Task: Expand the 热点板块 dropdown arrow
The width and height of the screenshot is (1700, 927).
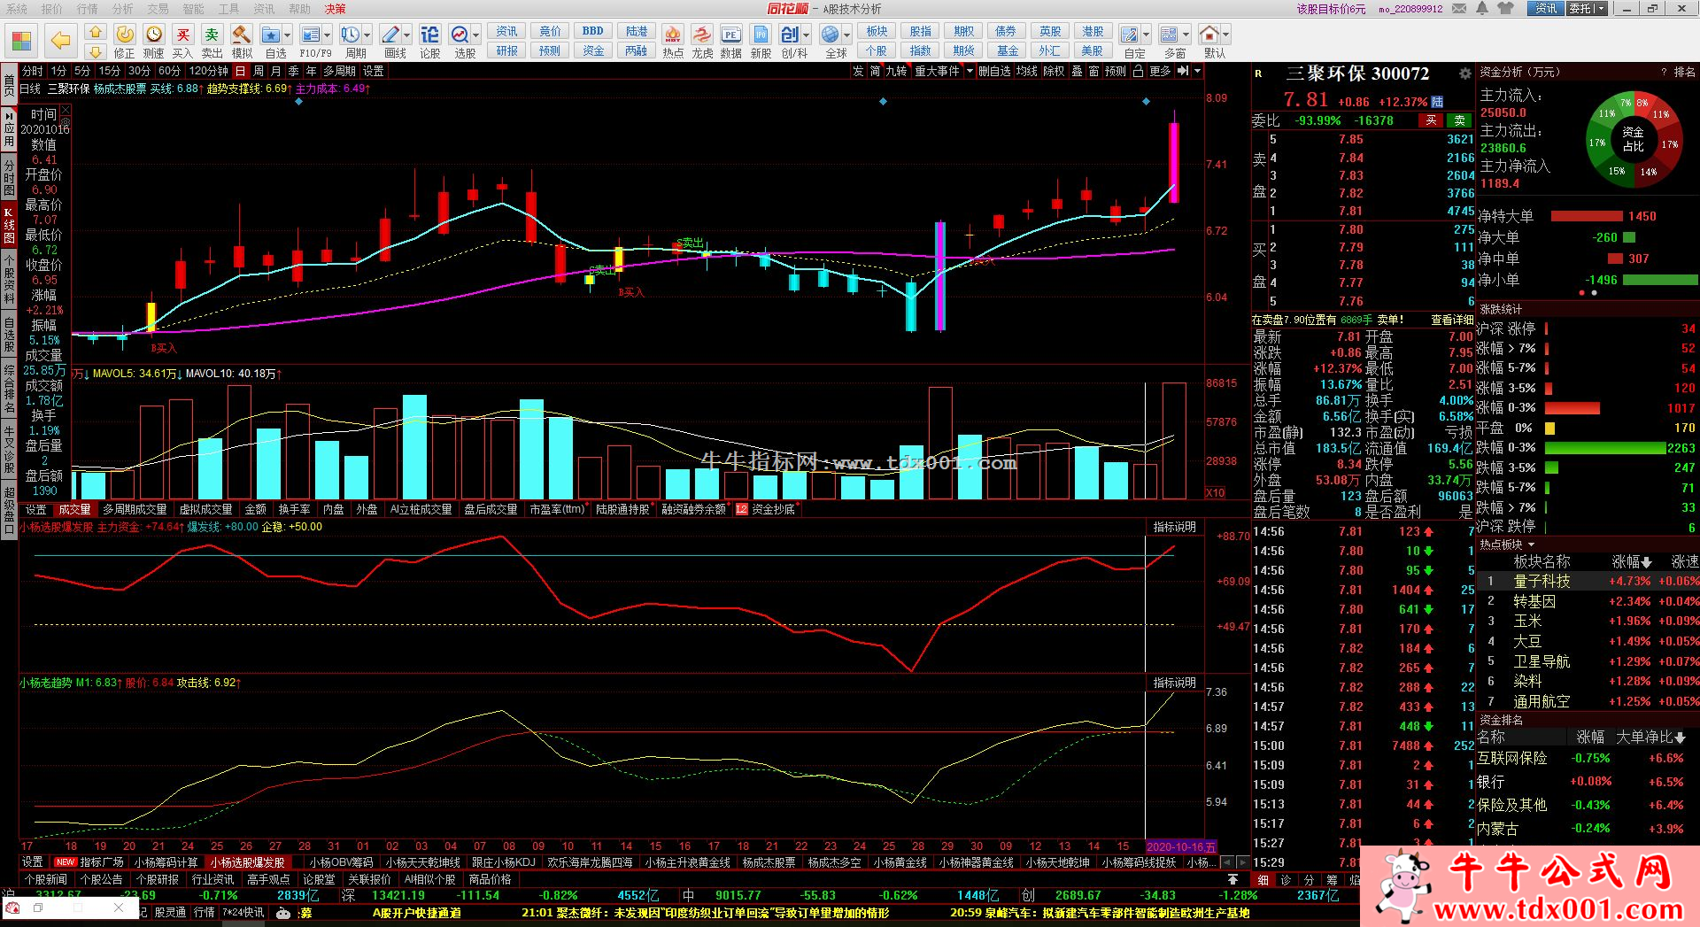Action: point(1531,545)
